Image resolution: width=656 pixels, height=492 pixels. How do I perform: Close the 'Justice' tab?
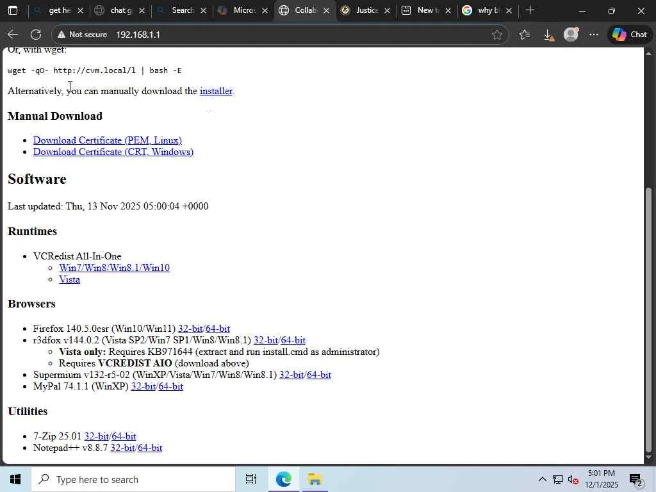pos(388,10)
